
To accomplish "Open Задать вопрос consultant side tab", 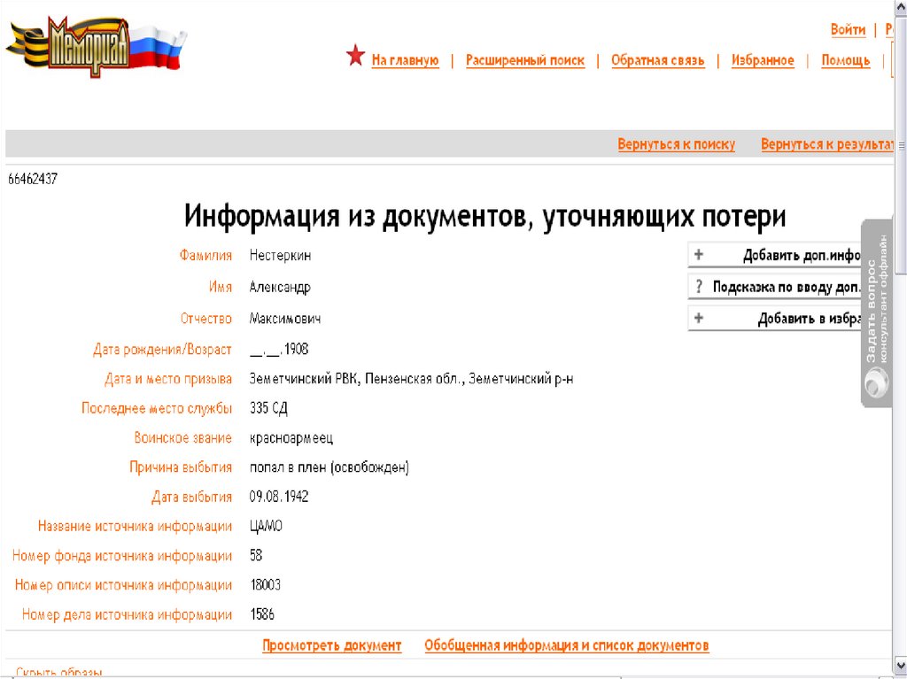I will (876, 312).
